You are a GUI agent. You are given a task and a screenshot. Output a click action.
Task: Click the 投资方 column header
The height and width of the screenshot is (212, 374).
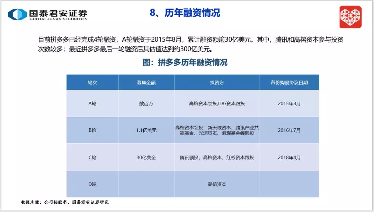click(217, 83)
